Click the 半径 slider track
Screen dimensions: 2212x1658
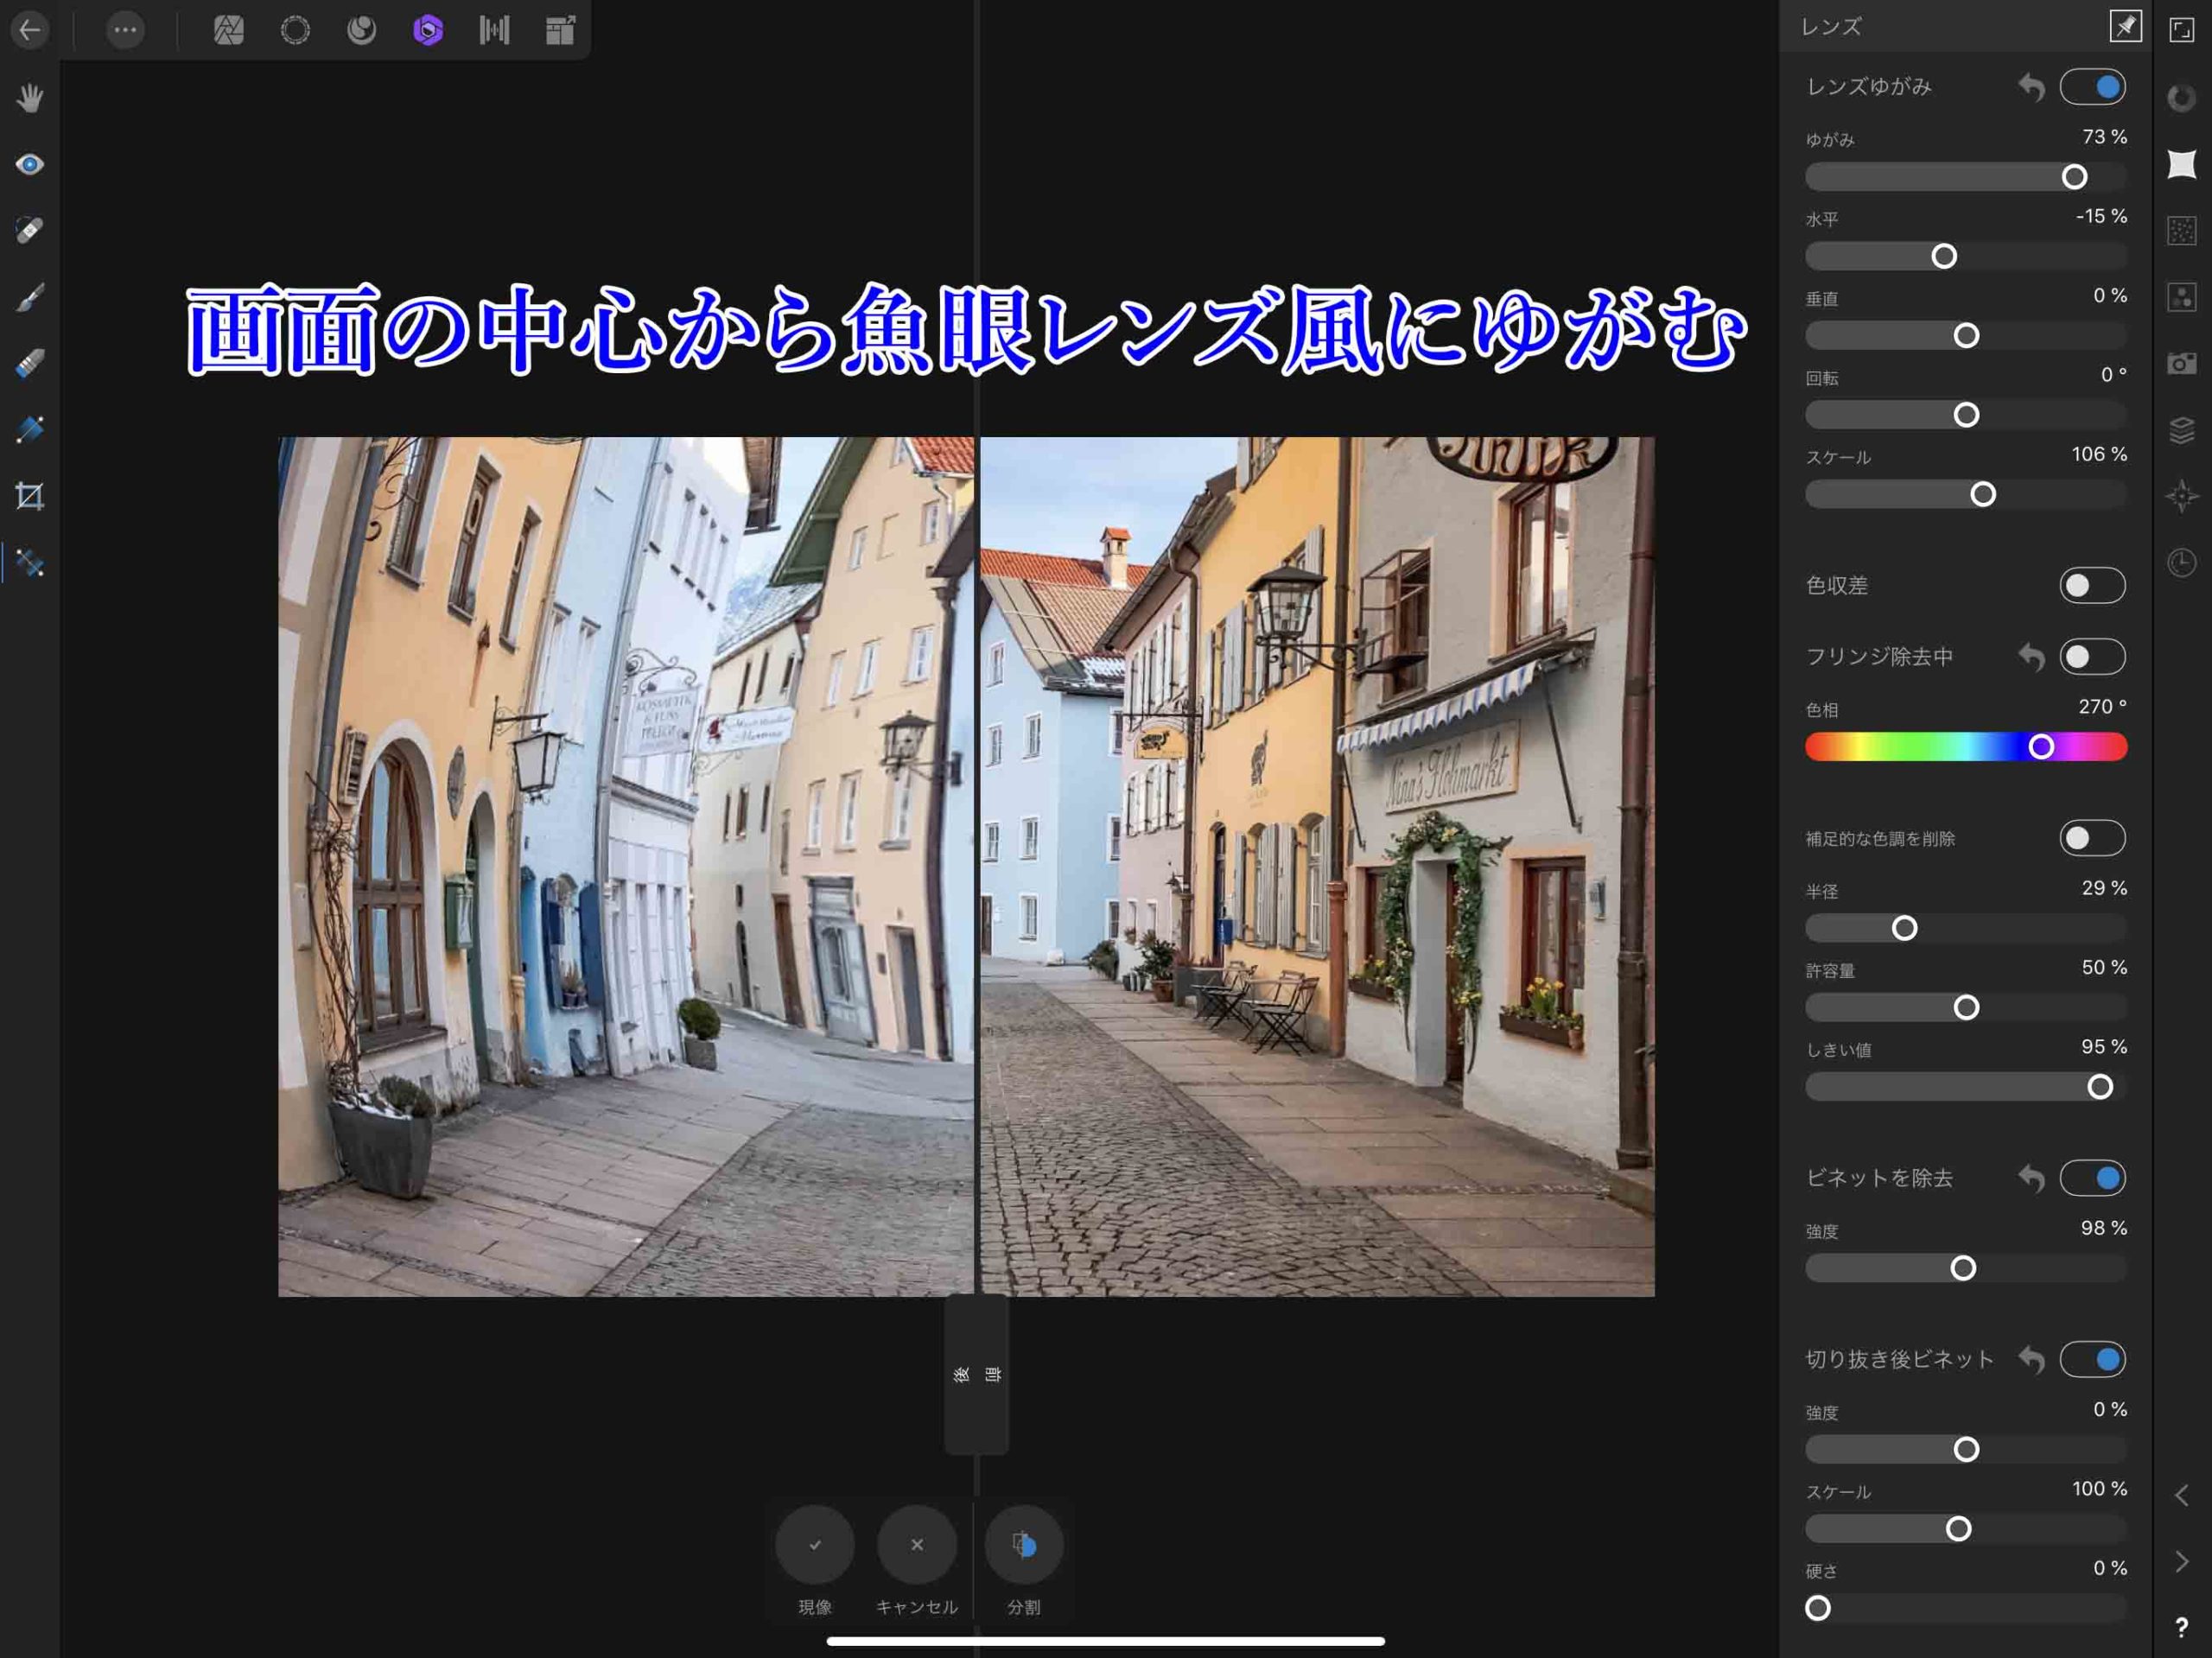coord(1966,928)
